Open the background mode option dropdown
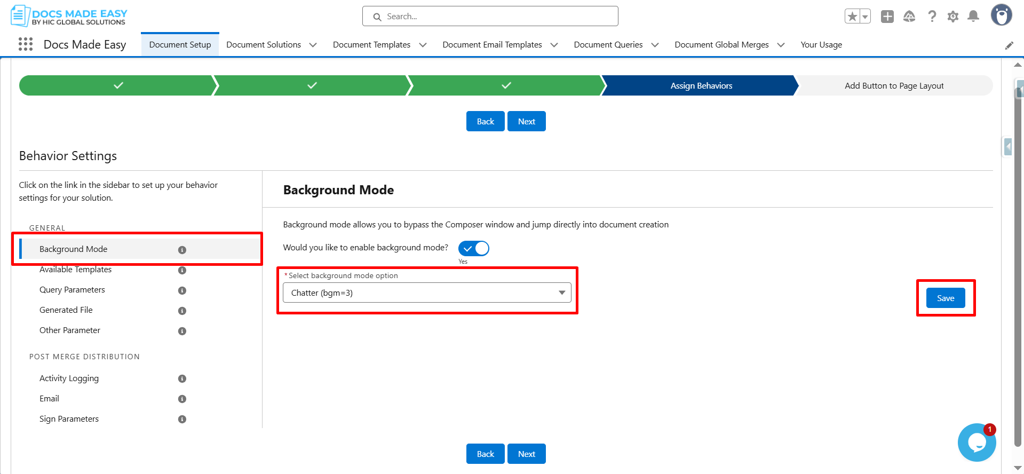 tap(427, 293)
